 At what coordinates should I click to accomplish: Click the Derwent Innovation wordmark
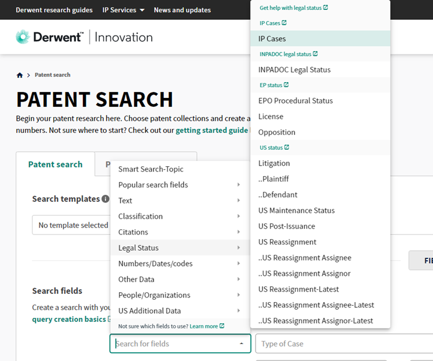coord(93,37)
